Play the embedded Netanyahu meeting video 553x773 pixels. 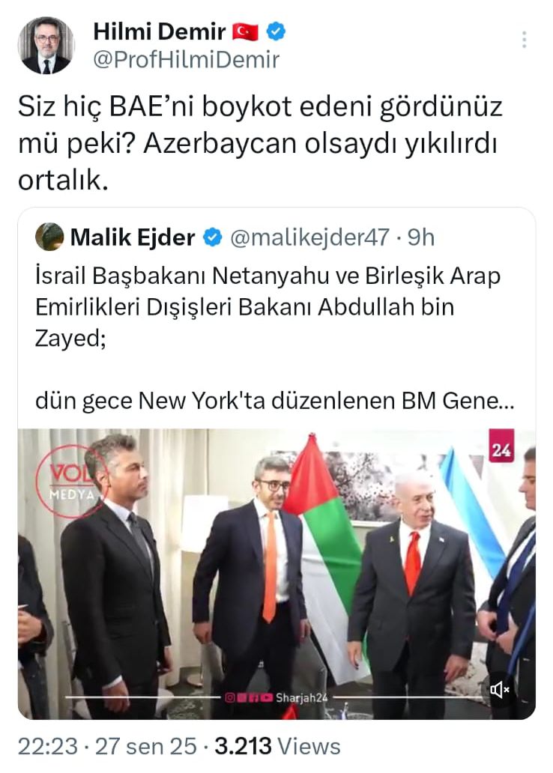(276, 574)
